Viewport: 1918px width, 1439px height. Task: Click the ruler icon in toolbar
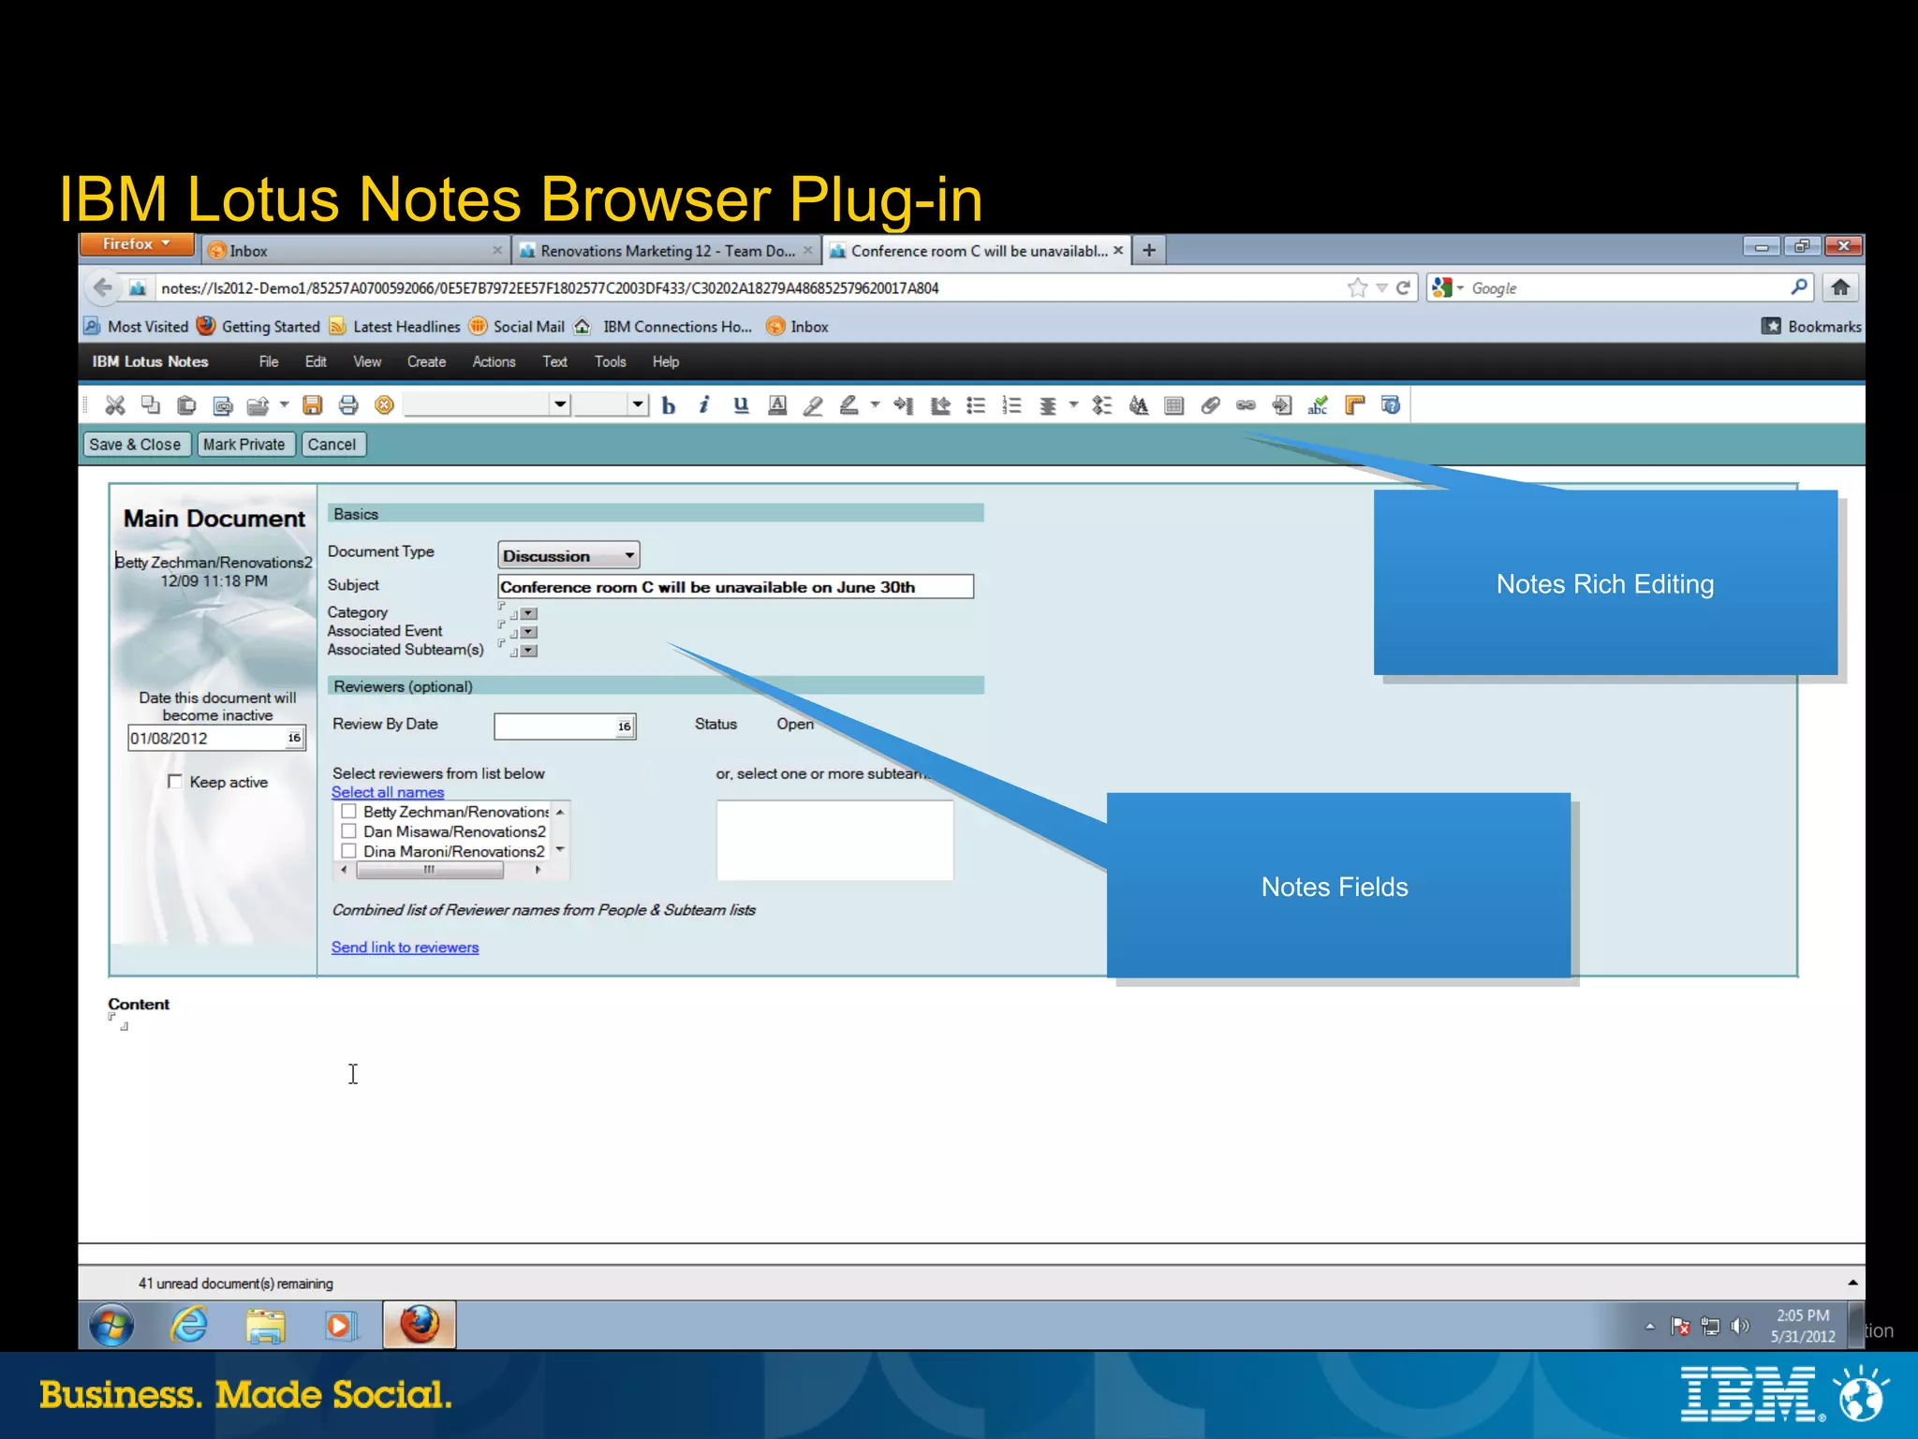pyautogui.click(x=1354, y=405)
